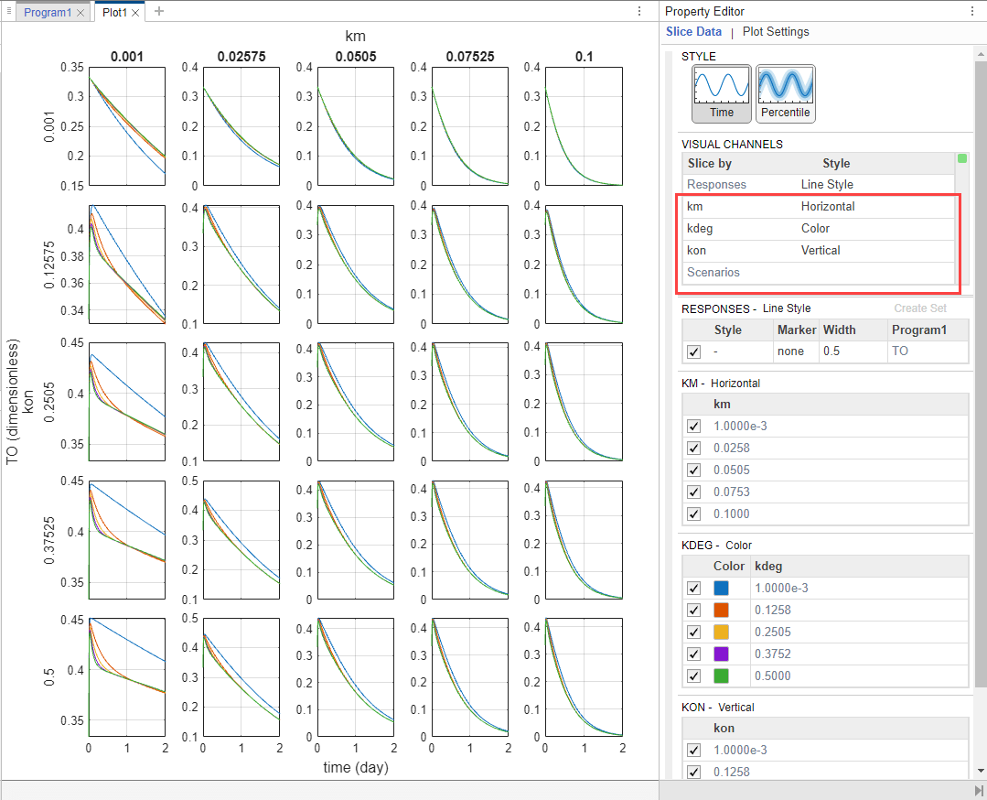Open the kdeg Style dropdown showing Color
The width and height of the screenshot is (987, 800).
(x=875, y=229)
